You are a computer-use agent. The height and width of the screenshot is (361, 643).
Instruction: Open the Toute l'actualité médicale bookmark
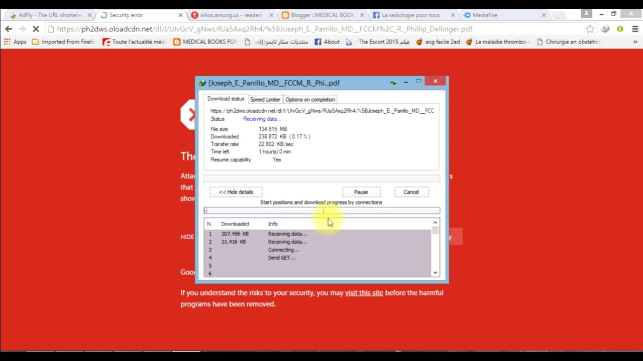[x=134, y=42]
